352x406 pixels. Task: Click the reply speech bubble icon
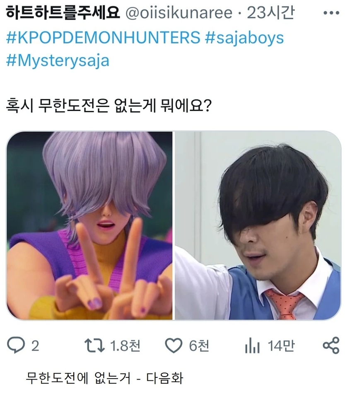(16, 346)
